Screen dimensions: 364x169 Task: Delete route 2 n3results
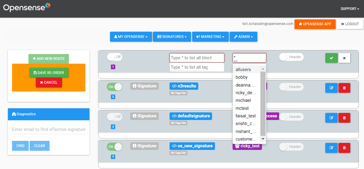(344, 88)
